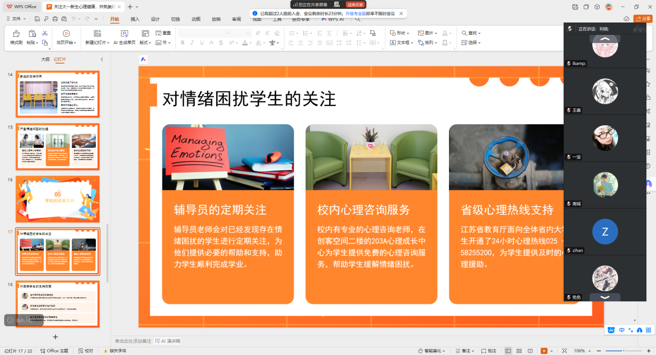Viewport: 656px width, 355px height.
Task: Click the cut scissors icon
Action: tap(45, 33)
